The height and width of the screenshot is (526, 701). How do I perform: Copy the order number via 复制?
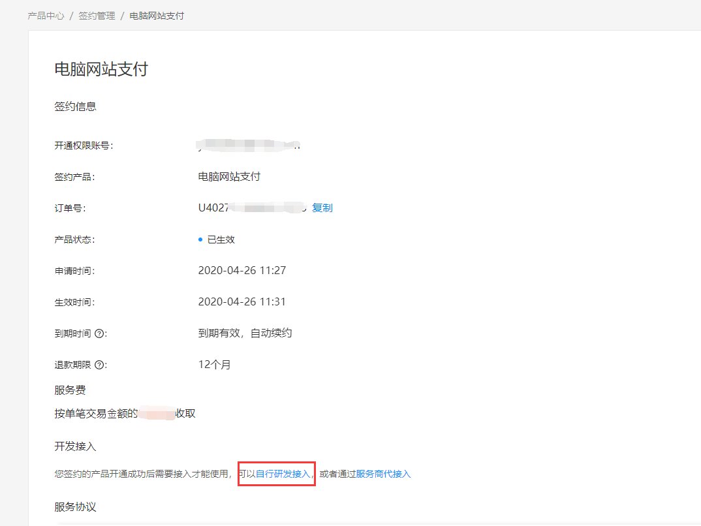pyautogui.click(x=322, y=208)
